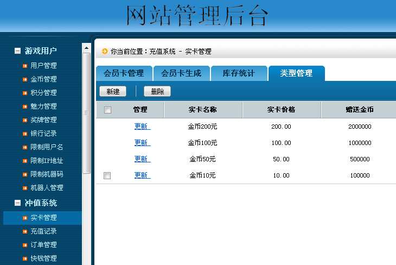Open 奖牌管理 in the sidebar
This screenshot has width=396, height=265.
tap(44, 120)
